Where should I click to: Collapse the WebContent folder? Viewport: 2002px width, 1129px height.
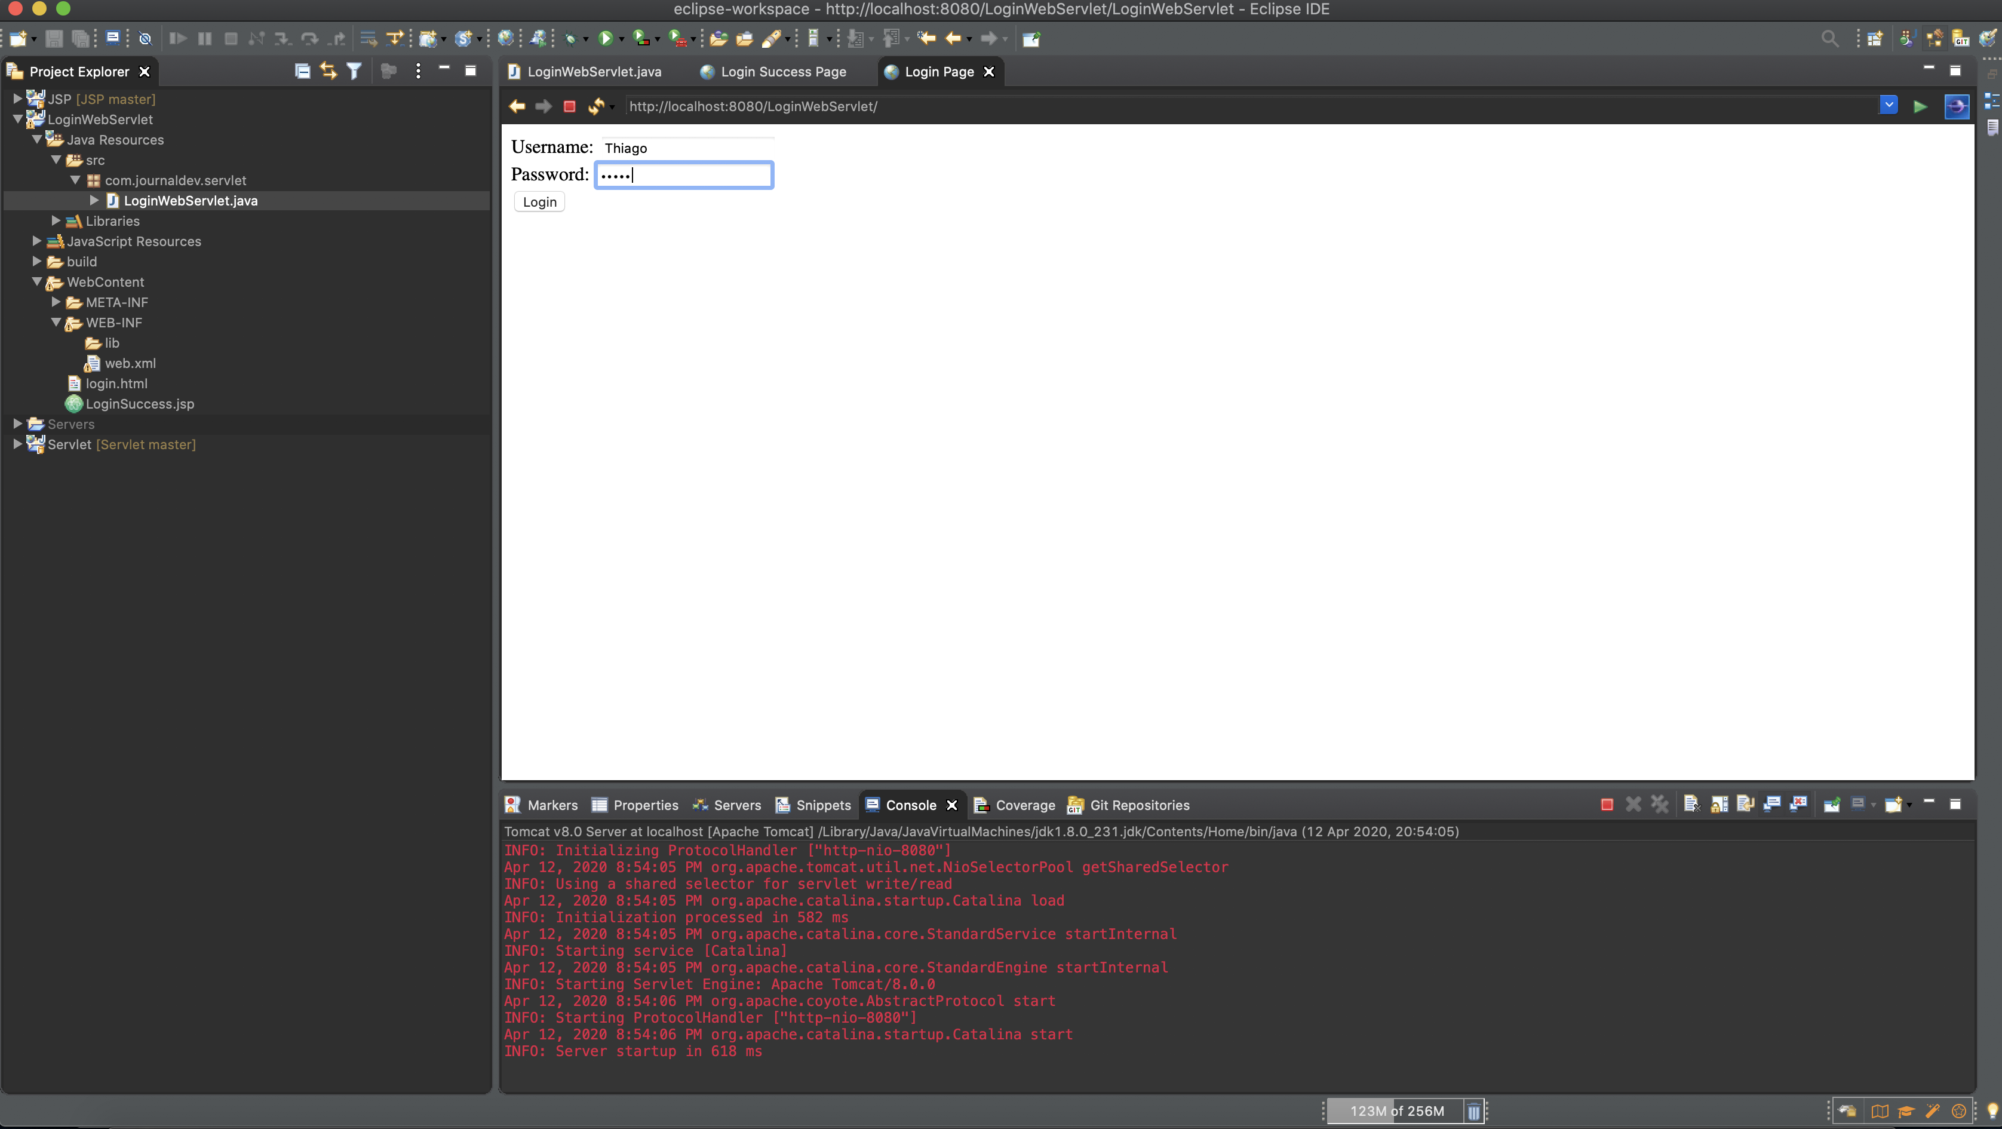[36, 282]
